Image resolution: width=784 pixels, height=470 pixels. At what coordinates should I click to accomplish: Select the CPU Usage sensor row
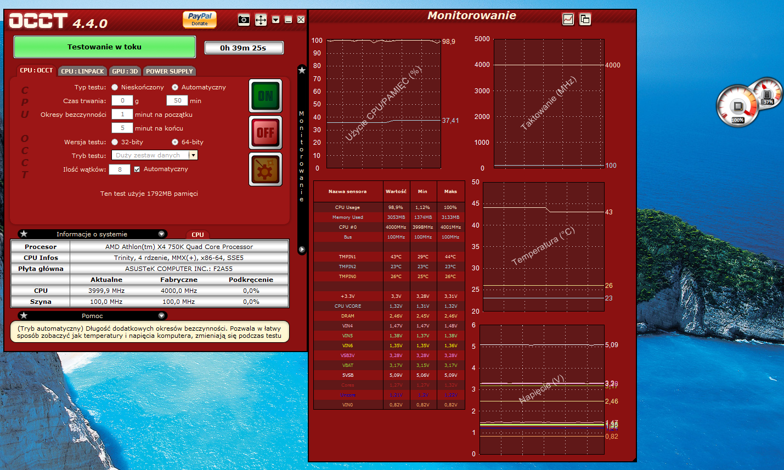389,207
